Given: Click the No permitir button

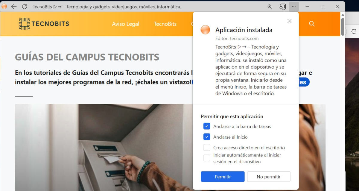Looking at the screenshot, I should (269, 177).
